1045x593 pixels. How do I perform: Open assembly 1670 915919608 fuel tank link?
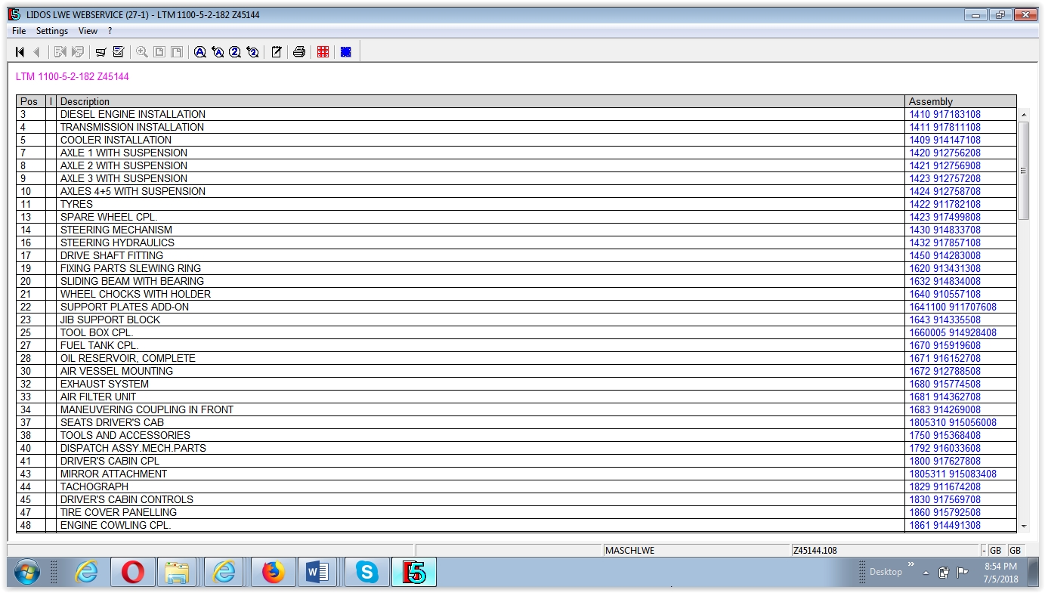(x=945, y=346)
